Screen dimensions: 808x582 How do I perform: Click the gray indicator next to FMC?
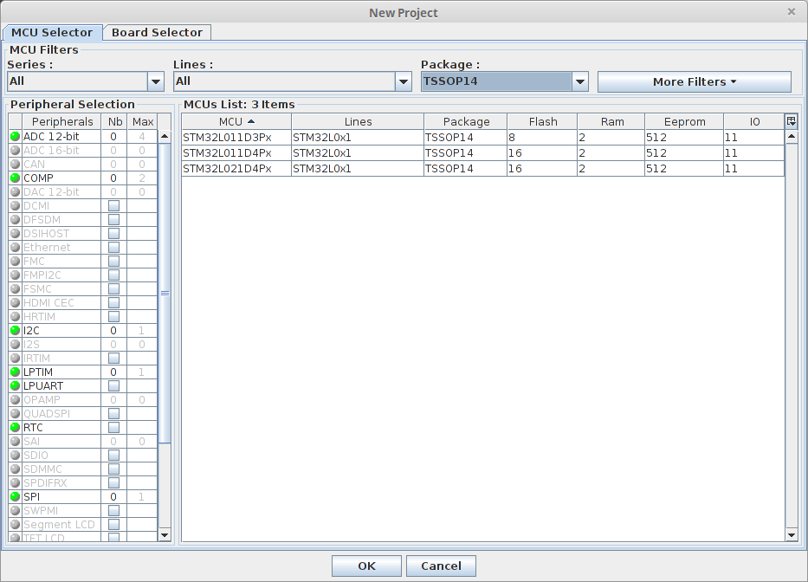(x=15, y=262)
